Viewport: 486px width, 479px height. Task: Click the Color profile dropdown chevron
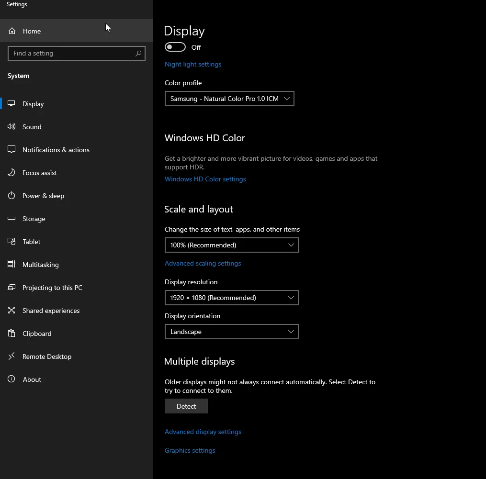click(287, 99)
